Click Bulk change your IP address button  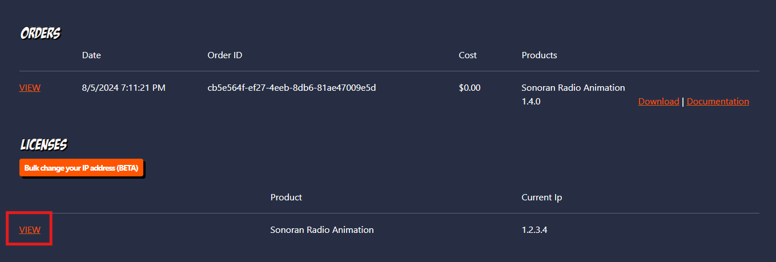(x=81, y=168)
